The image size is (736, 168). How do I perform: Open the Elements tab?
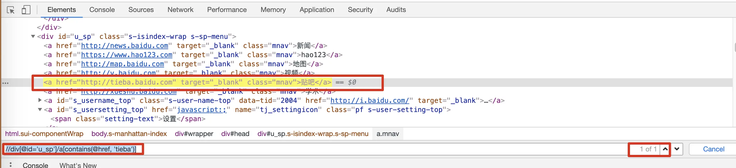pyautogui.click(x=61, y=10)
